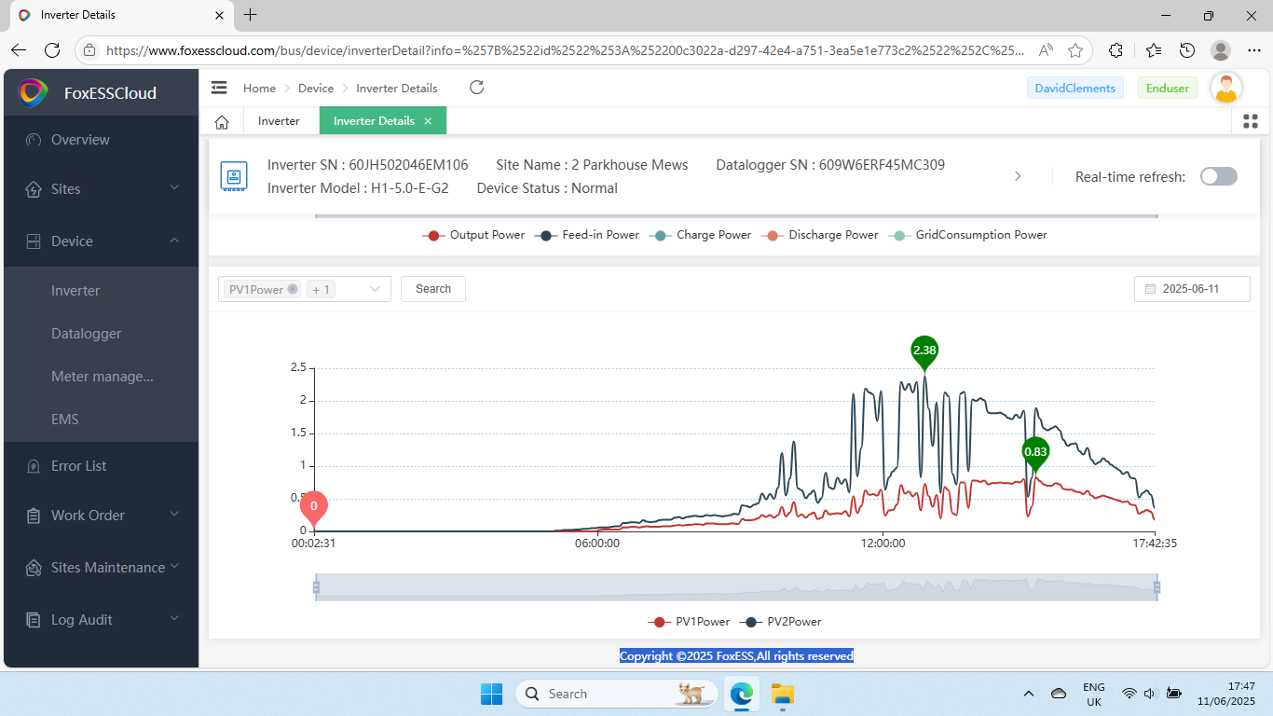Expand the Sites sidebar menu
1273x716 pixels.
pos(101,189)
